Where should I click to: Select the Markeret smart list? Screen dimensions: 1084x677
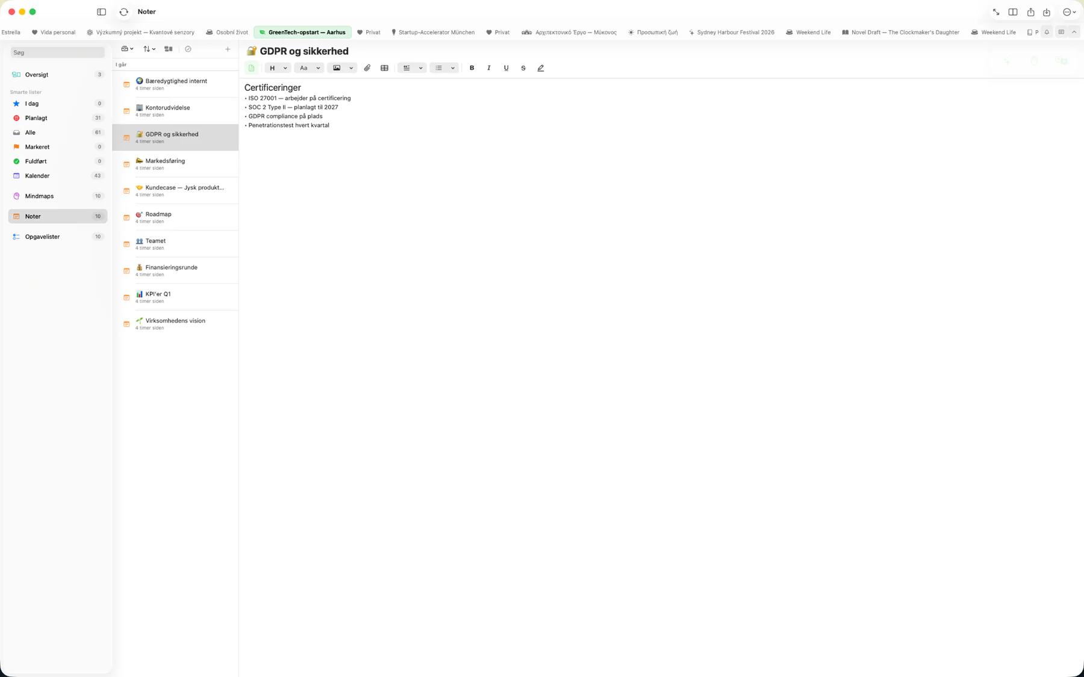click(57, 147)
